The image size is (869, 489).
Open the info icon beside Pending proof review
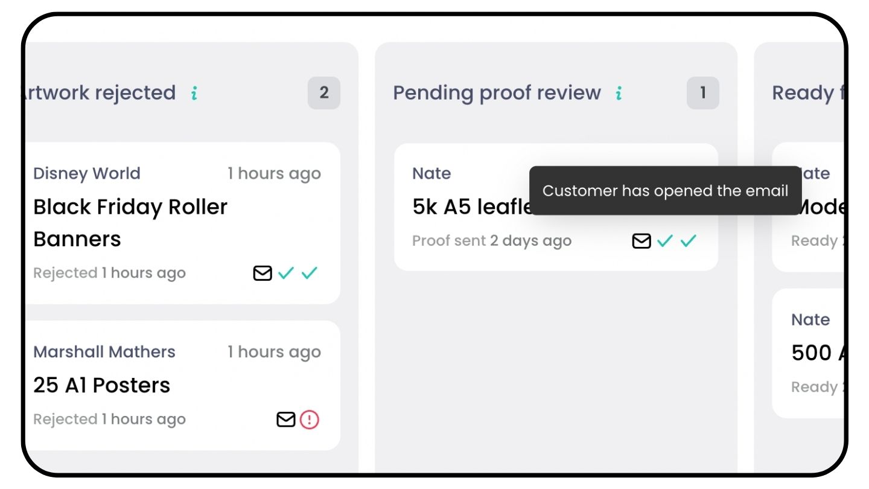[618, 93]
